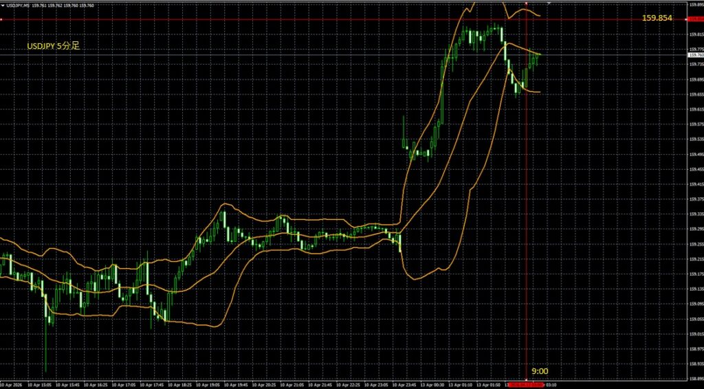Open the one-click trading arrow beside USDJPY,M5
The height and width of the screenshot is (389, 704).
click(x=3, y=5)
